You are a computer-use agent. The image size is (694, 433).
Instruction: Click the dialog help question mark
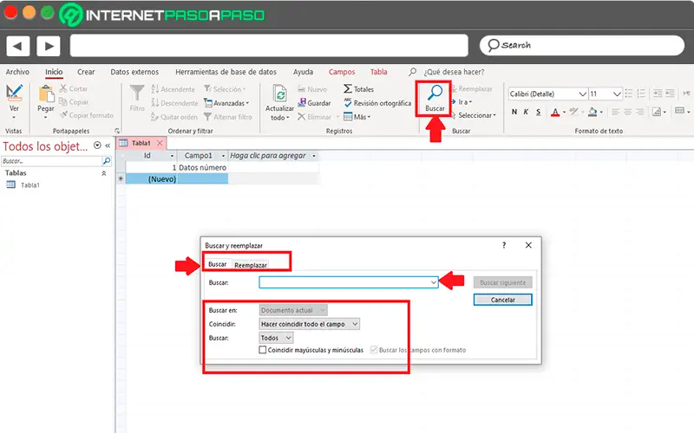coord(504,245)
